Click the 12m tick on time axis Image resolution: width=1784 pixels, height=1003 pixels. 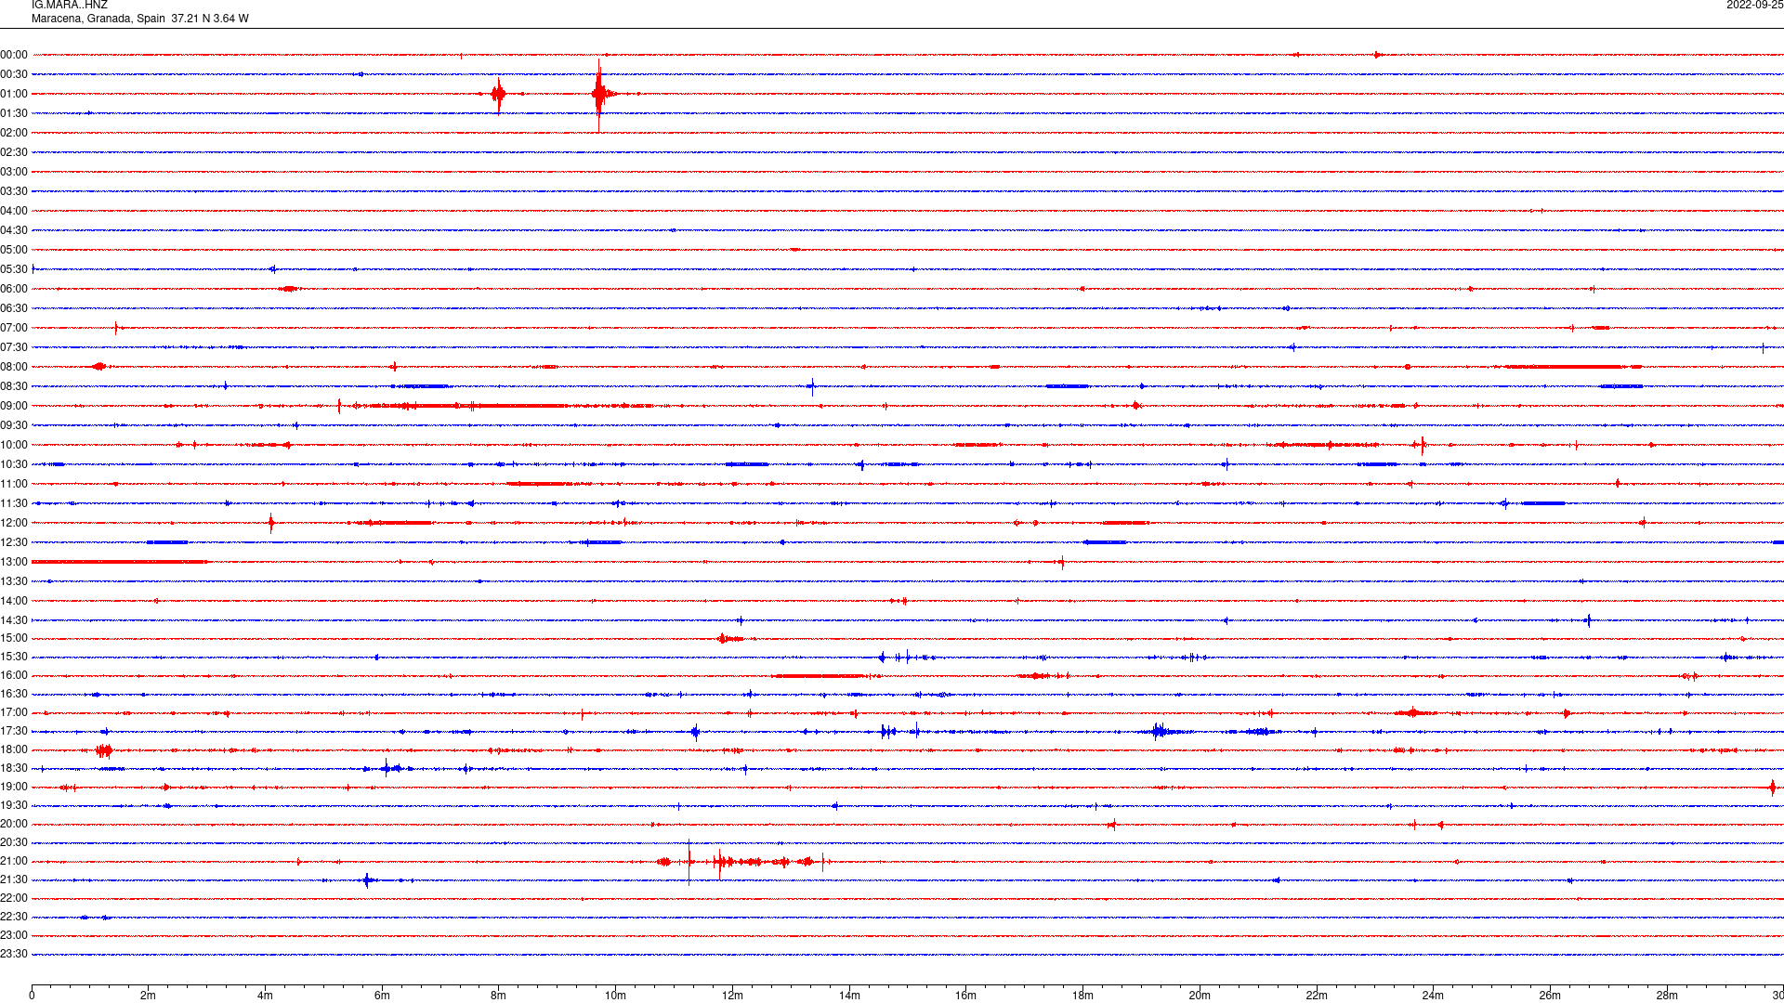(x=732, y=996)
